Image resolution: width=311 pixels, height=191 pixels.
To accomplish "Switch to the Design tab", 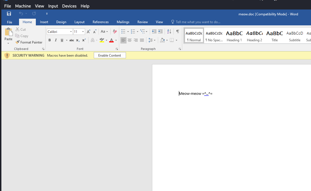I will [x=61, y=22].
